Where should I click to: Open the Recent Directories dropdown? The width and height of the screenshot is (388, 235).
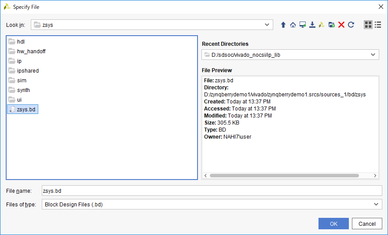click(x=373, y=55)
